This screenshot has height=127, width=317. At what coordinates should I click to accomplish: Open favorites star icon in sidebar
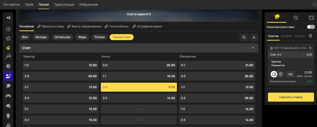coord(8,39)
